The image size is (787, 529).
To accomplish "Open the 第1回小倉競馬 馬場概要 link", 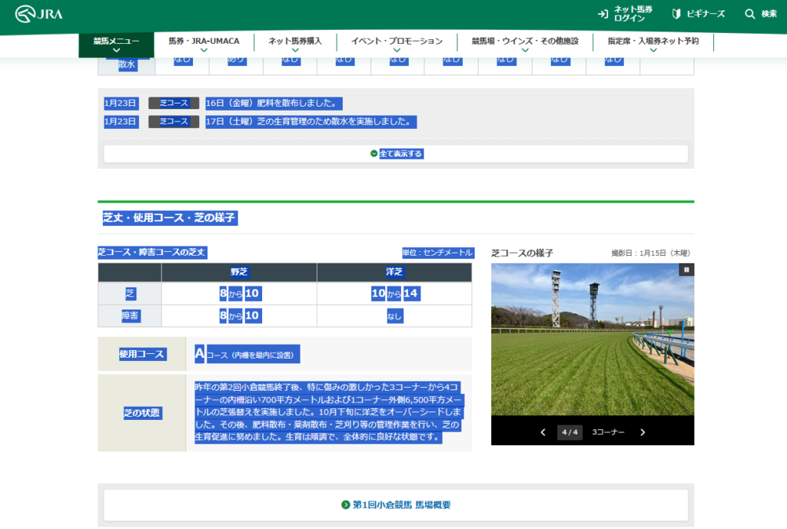I will (x=401, y=505).
